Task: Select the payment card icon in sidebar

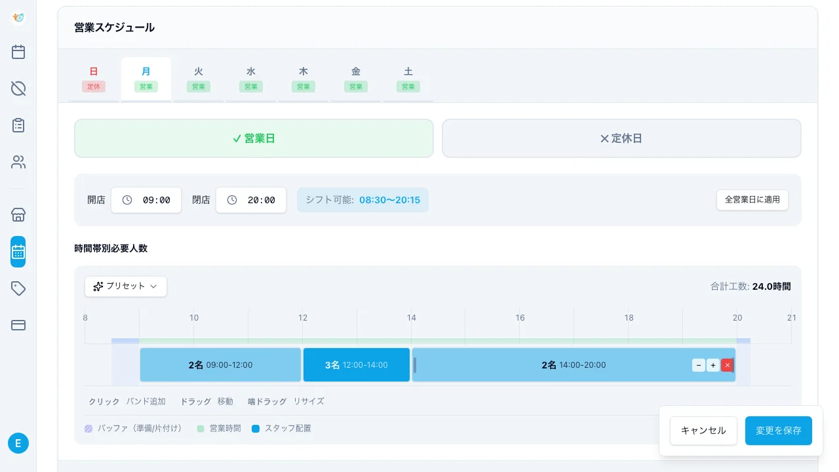Action: click(x=18, y=325)
